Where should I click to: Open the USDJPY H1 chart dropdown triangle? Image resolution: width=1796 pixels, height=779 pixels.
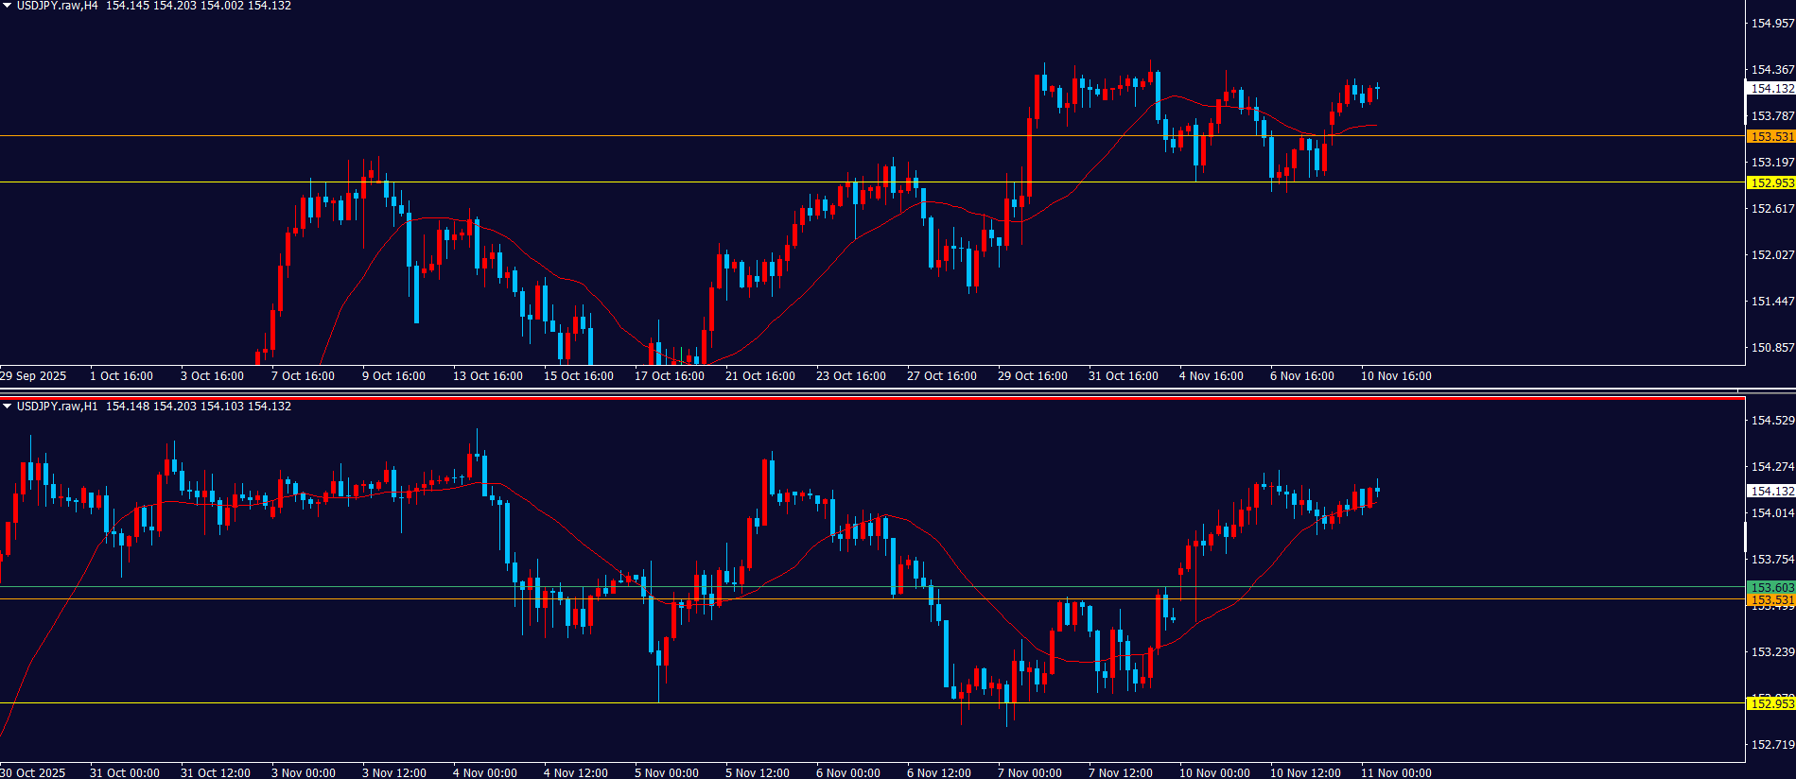[x=8, y=407]
